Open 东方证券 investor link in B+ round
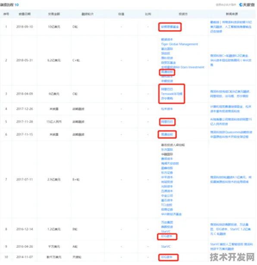This screenshot has height=265, width=257. (x=167, y=172)
